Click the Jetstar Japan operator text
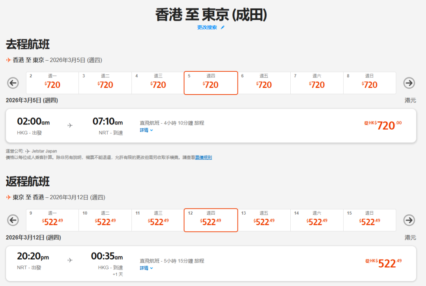The image size is (426, 286). [44, 151]
